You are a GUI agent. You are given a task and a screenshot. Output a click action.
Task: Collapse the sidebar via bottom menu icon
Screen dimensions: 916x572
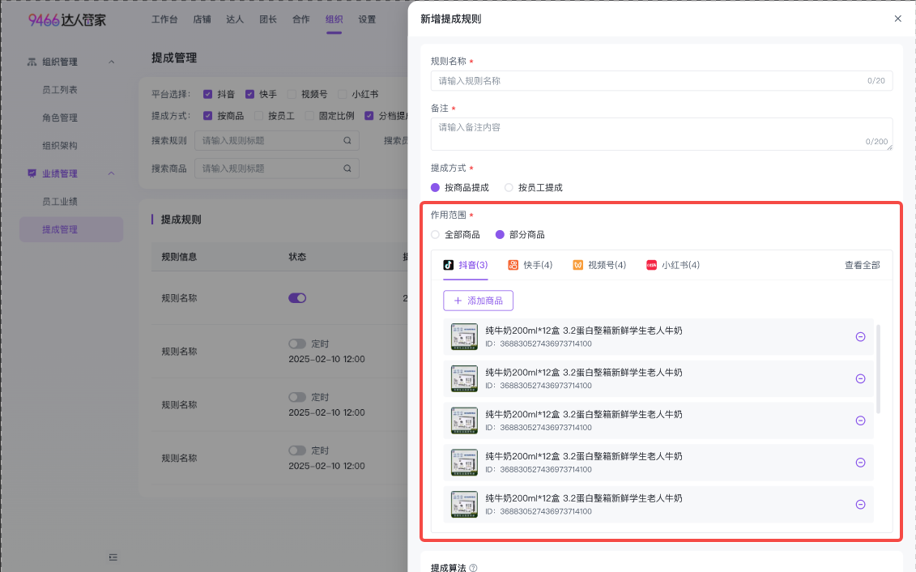[113, 557]
